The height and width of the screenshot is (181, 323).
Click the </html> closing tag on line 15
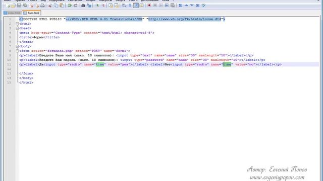[26, 82]
